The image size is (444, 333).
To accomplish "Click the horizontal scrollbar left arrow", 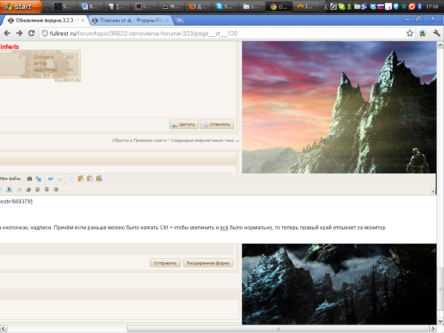I will [x=3, y=329].
